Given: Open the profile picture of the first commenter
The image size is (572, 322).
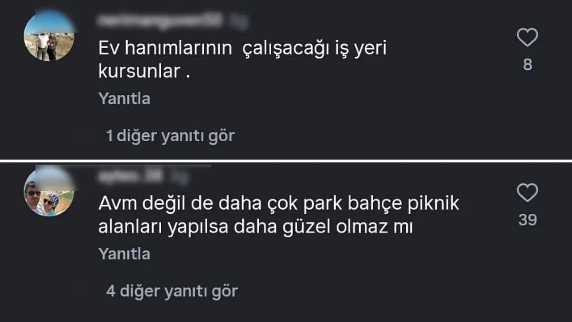Looking at the screenshot, I should tap(49, 35).
